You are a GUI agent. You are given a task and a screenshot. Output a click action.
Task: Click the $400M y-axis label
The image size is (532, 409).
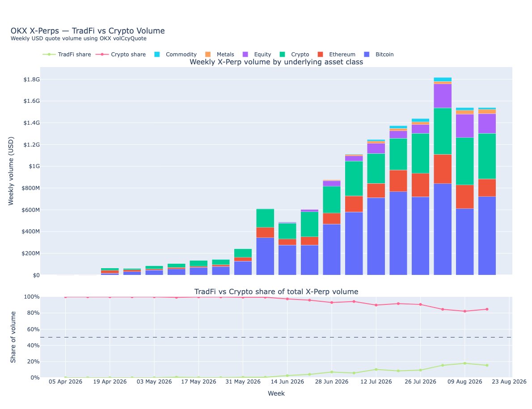pyautogui.click(x=30, y=232)
